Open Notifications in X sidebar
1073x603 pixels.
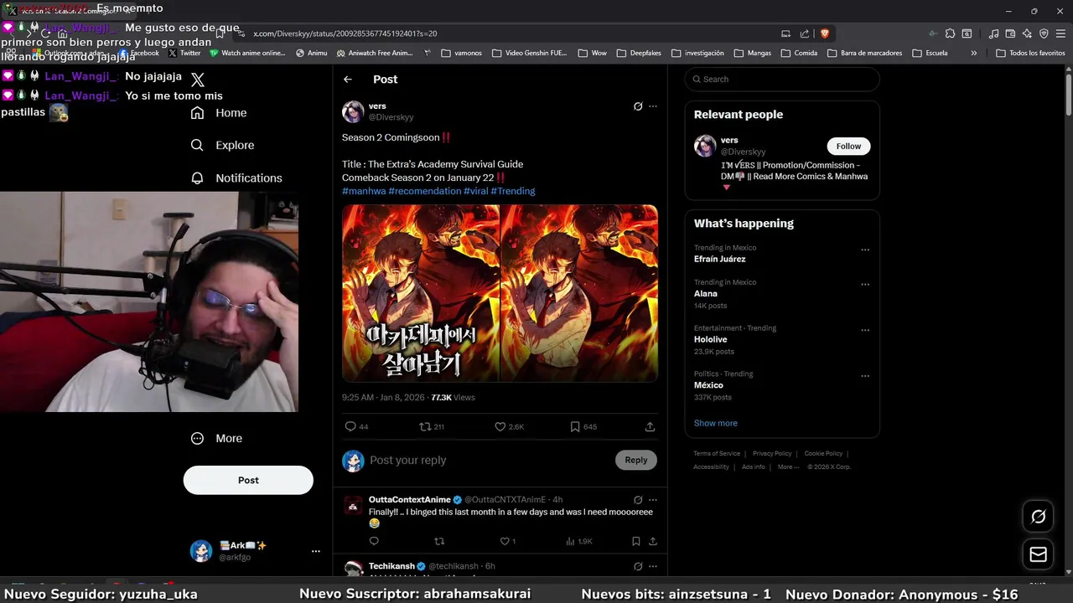(x=236, y=178)
